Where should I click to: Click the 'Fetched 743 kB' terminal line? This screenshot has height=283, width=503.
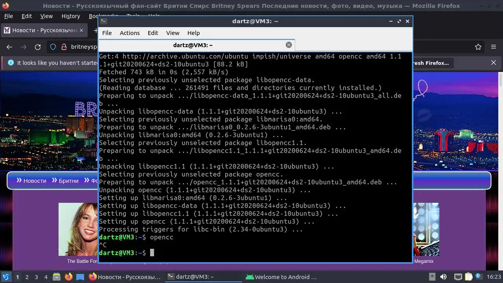[x=163, y=72]
